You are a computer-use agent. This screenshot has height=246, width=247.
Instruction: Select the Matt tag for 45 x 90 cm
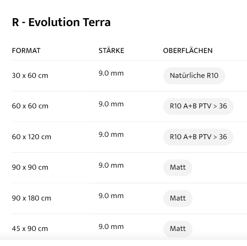click(x=177, y=229)
